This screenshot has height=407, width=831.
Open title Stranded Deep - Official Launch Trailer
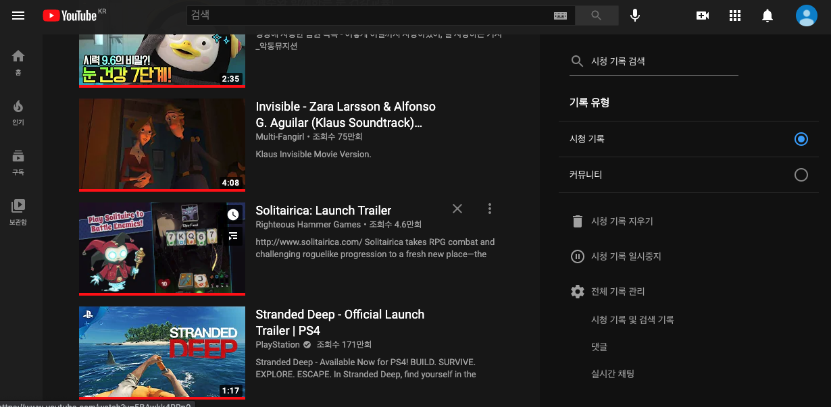pyautogui.click(x=340, y=323)
